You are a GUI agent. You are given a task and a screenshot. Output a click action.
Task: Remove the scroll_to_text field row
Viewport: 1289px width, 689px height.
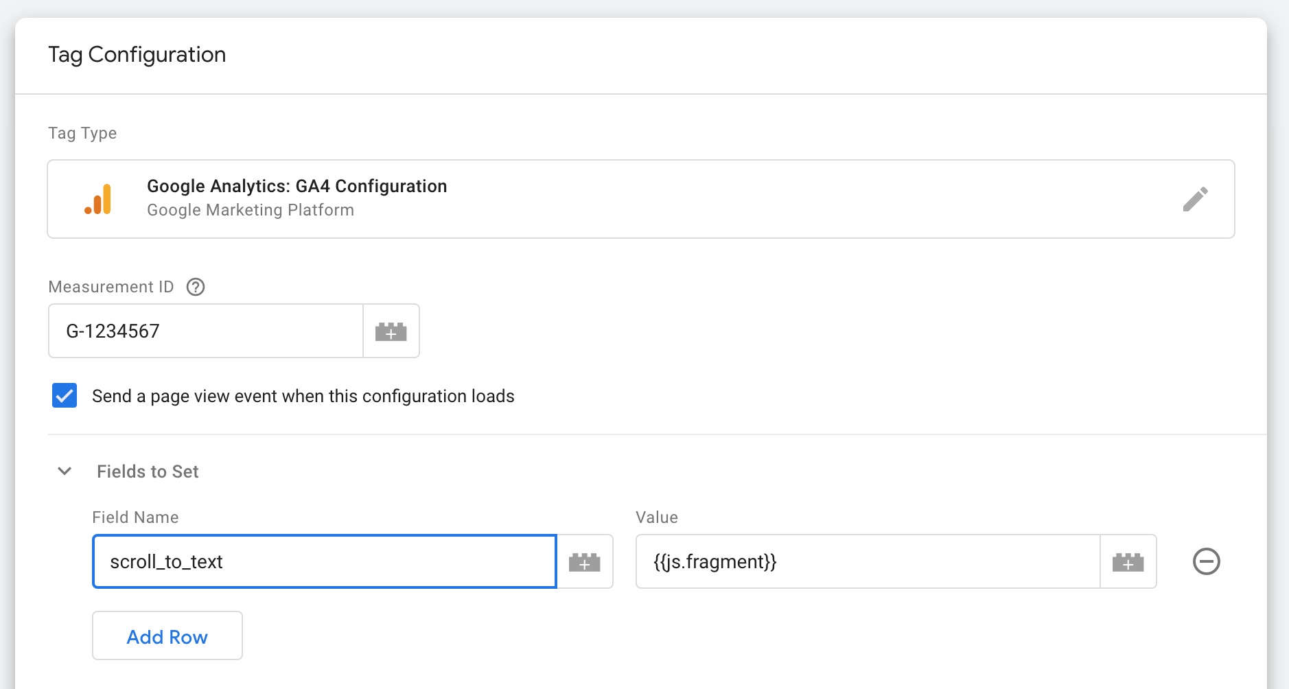[1206, 561]
